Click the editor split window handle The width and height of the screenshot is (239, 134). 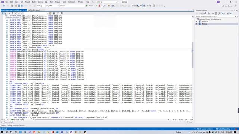(193, 16)
